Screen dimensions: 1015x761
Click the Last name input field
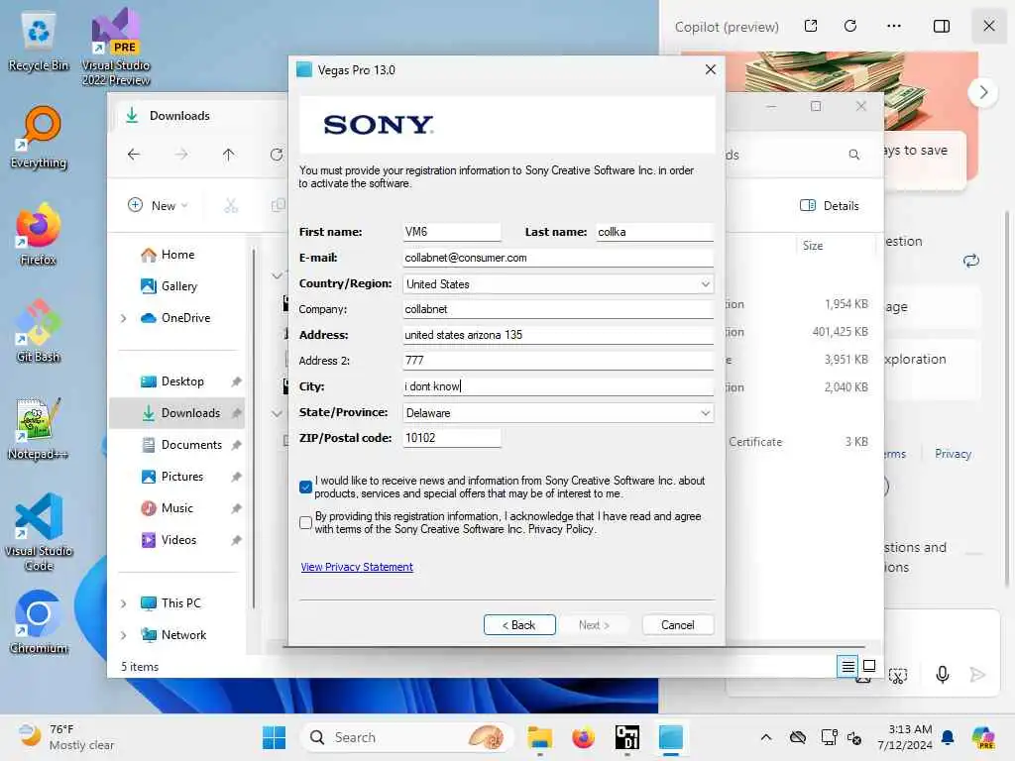pyautogui.click(x=654, y=232)
